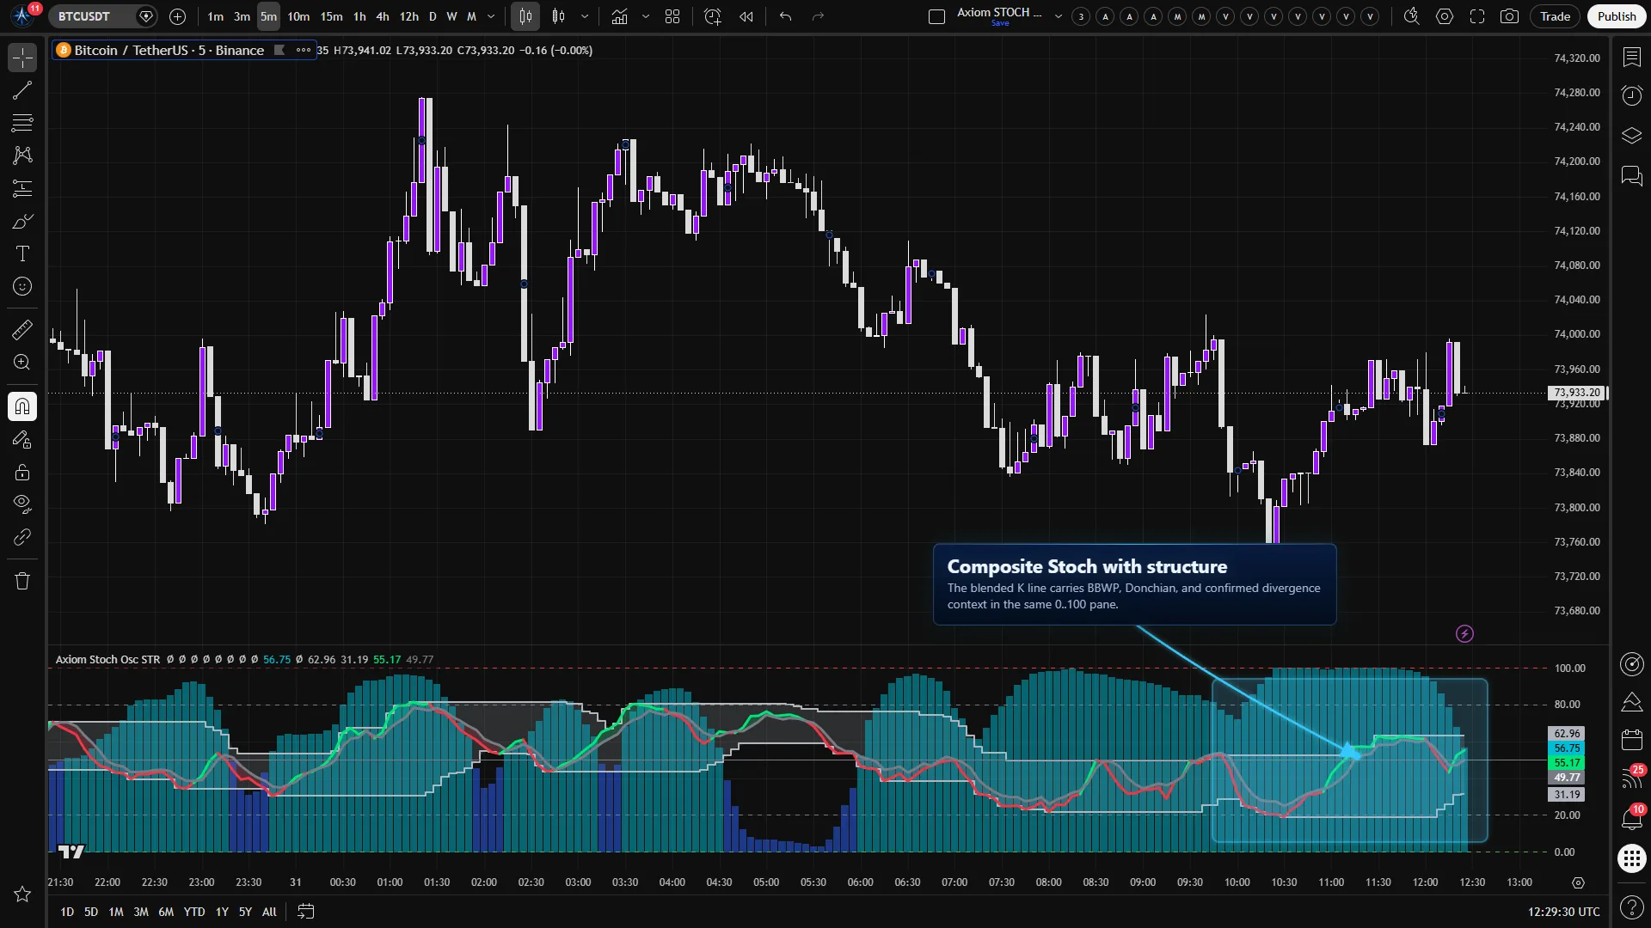Activate the zoom in tool
This screenshot has width=1651, height=928.
(x=22, y=363)
